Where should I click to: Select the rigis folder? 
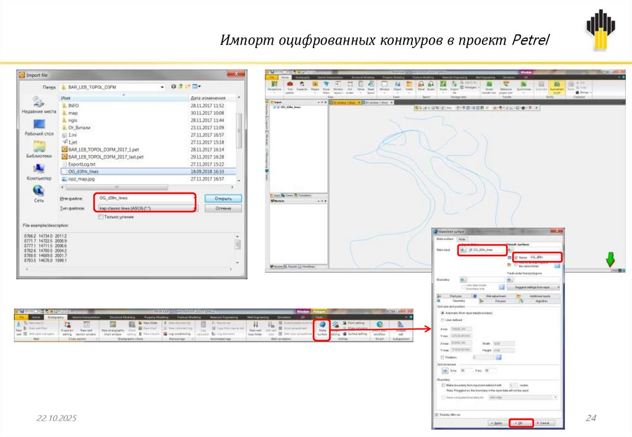tap(73, 120)
